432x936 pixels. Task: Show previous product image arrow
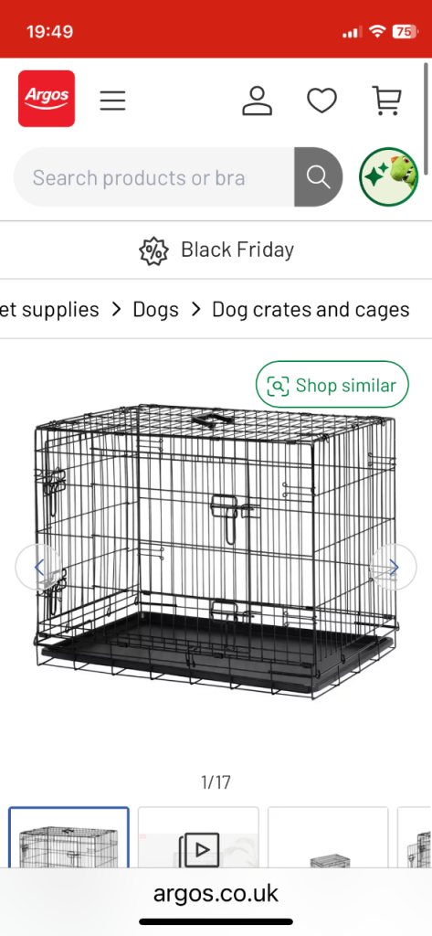[38, 567]
